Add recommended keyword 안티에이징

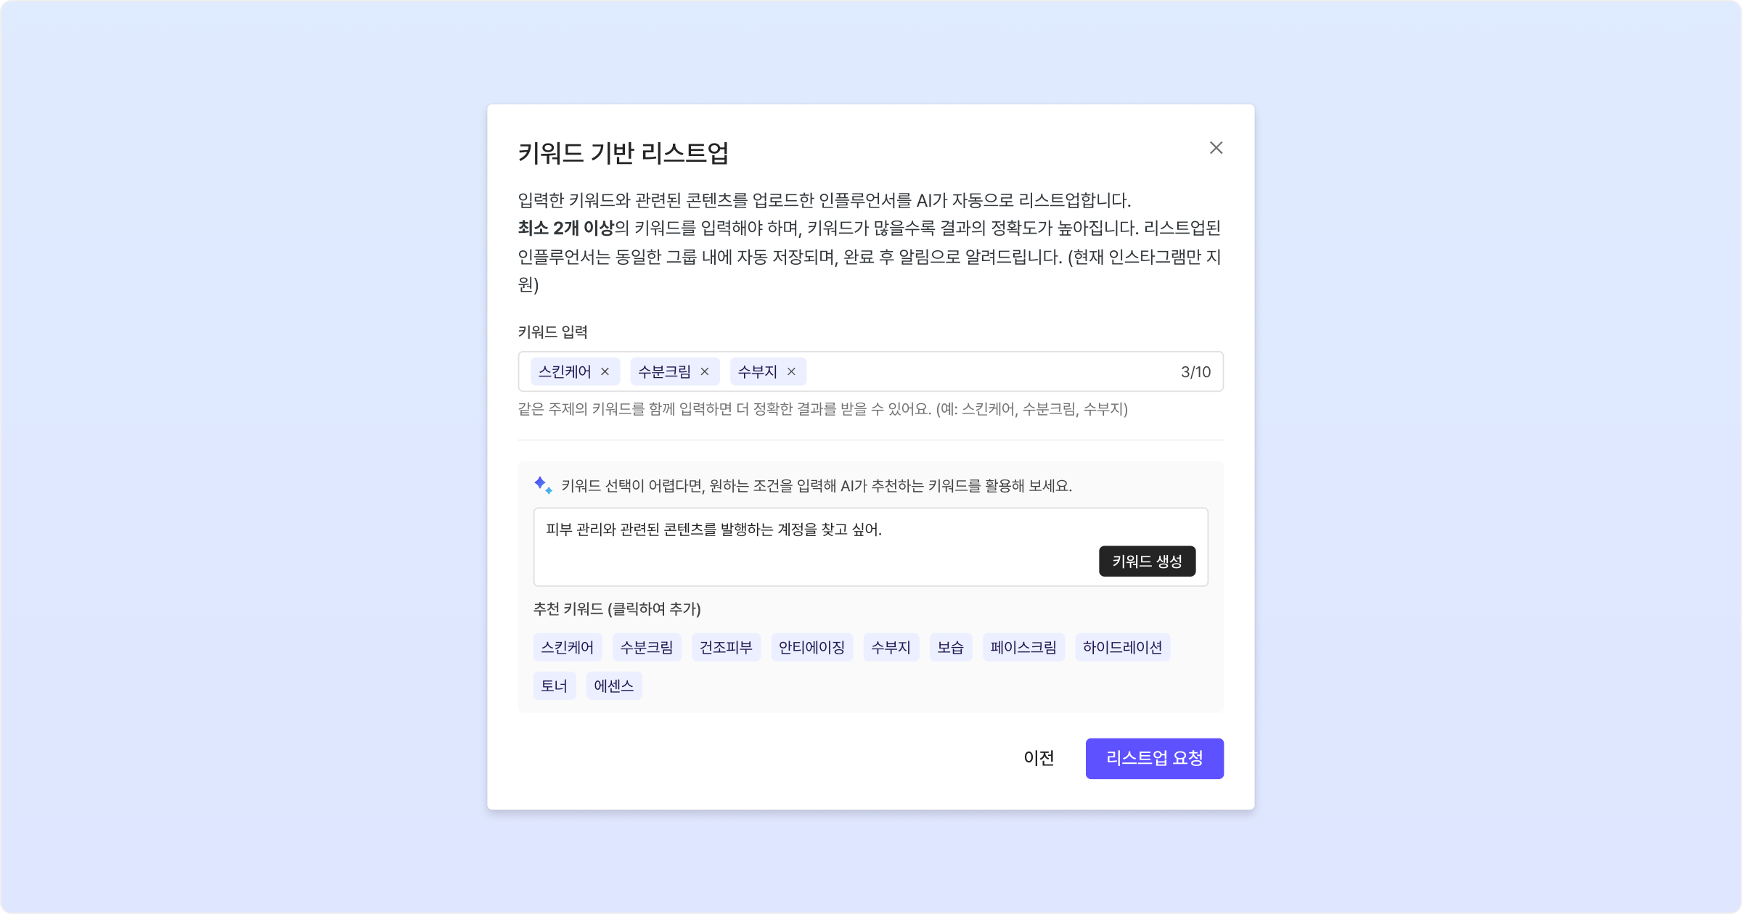pos(811,647)
